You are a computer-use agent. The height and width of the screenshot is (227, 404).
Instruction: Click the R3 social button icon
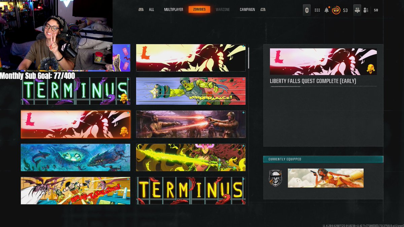coord(357,10)
